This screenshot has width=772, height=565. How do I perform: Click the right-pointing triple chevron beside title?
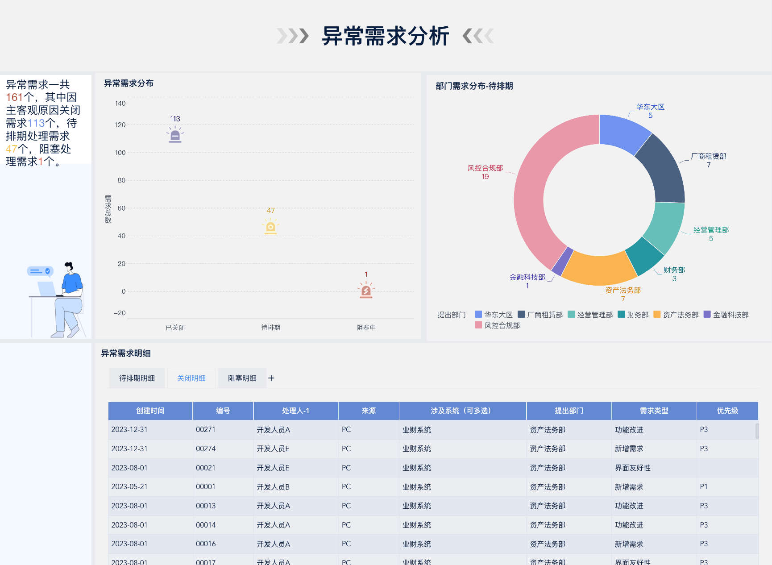pos(293,36)
